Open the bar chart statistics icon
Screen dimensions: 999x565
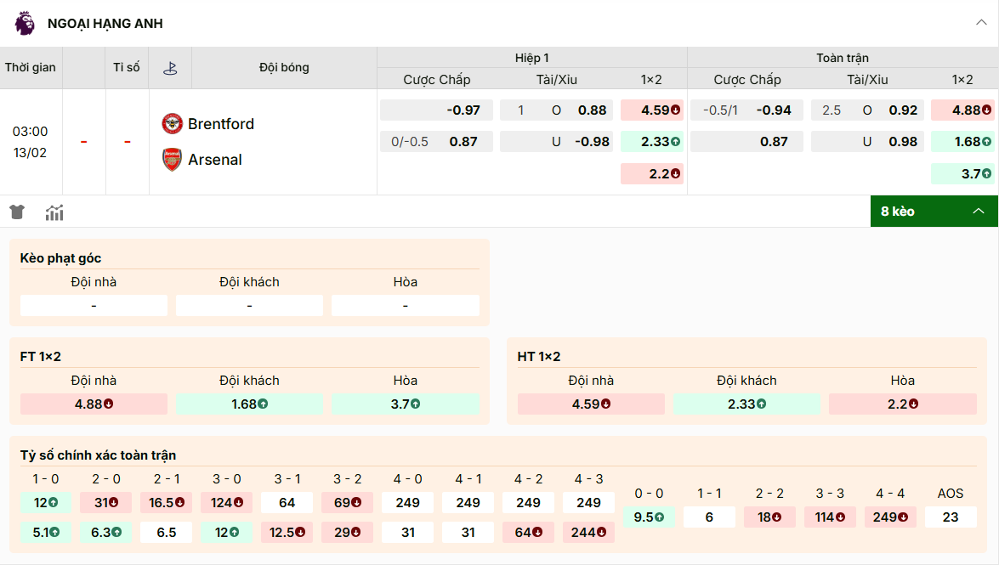pos(54,212)
